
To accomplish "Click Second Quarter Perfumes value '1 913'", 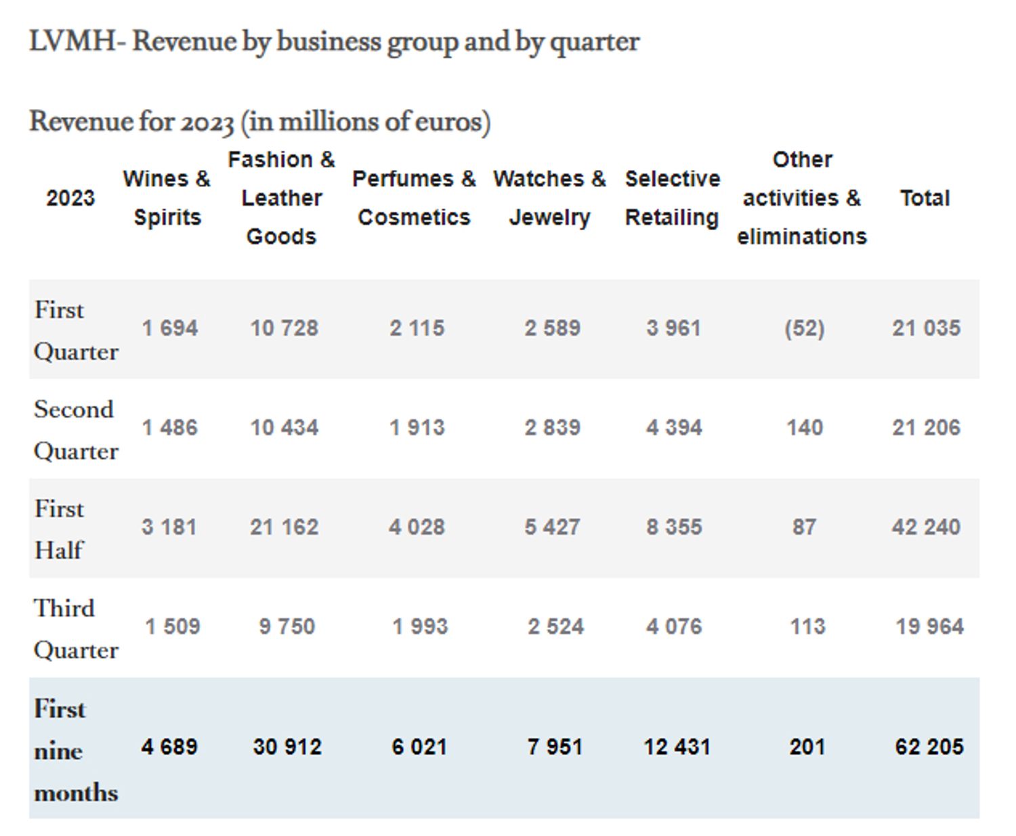I will point(417,428).
